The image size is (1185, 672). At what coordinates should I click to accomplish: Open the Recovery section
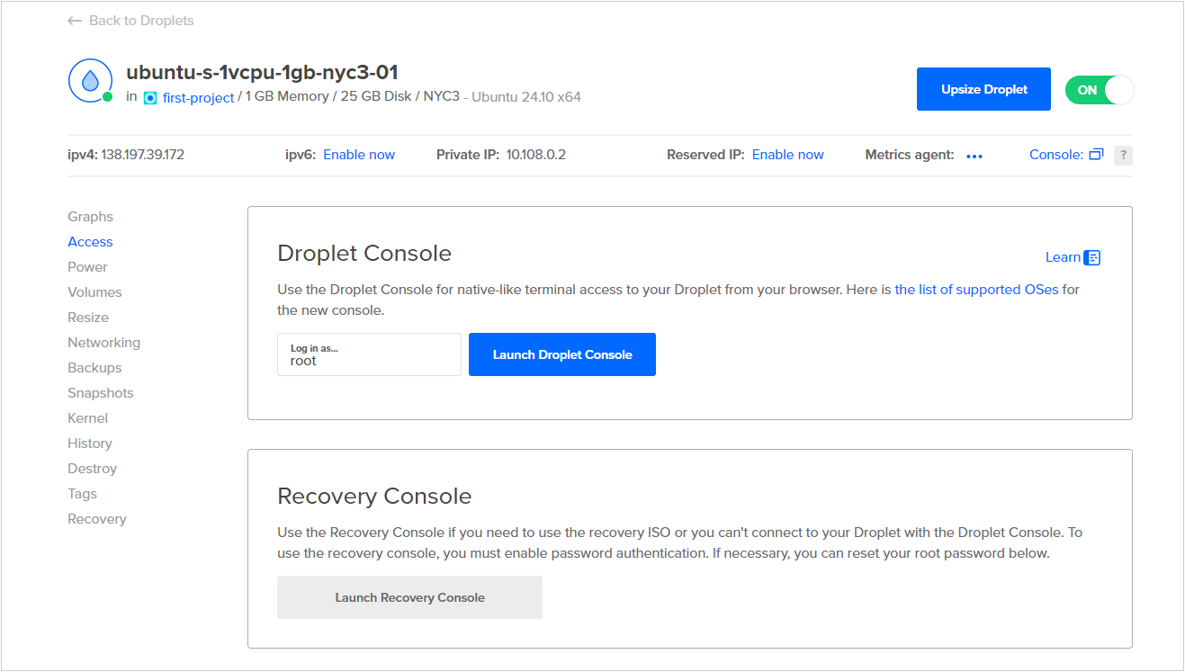[x=96, y=519]
